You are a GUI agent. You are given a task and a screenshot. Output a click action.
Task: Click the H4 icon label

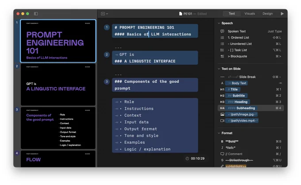[x=222, y=108]
